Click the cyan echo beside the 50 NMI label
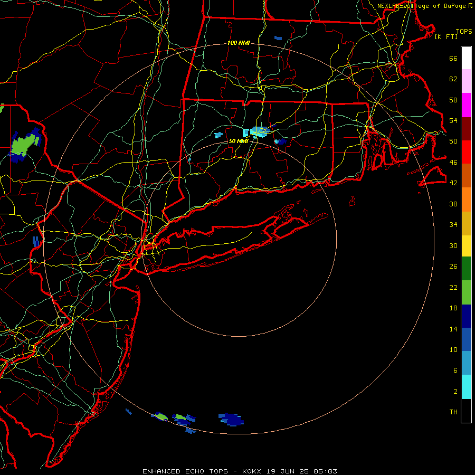The image size is (475, 475). point(256,132)
